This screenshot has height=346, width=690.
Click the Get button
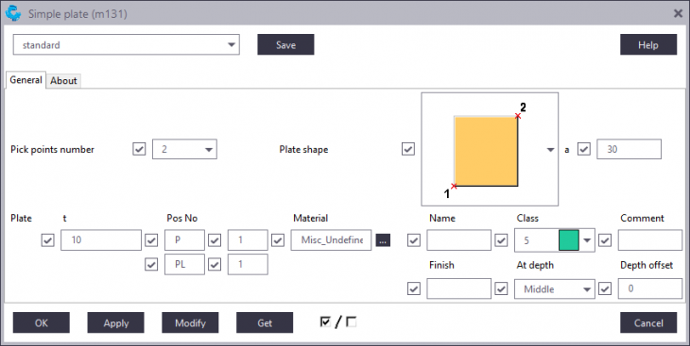coord(265,322)
